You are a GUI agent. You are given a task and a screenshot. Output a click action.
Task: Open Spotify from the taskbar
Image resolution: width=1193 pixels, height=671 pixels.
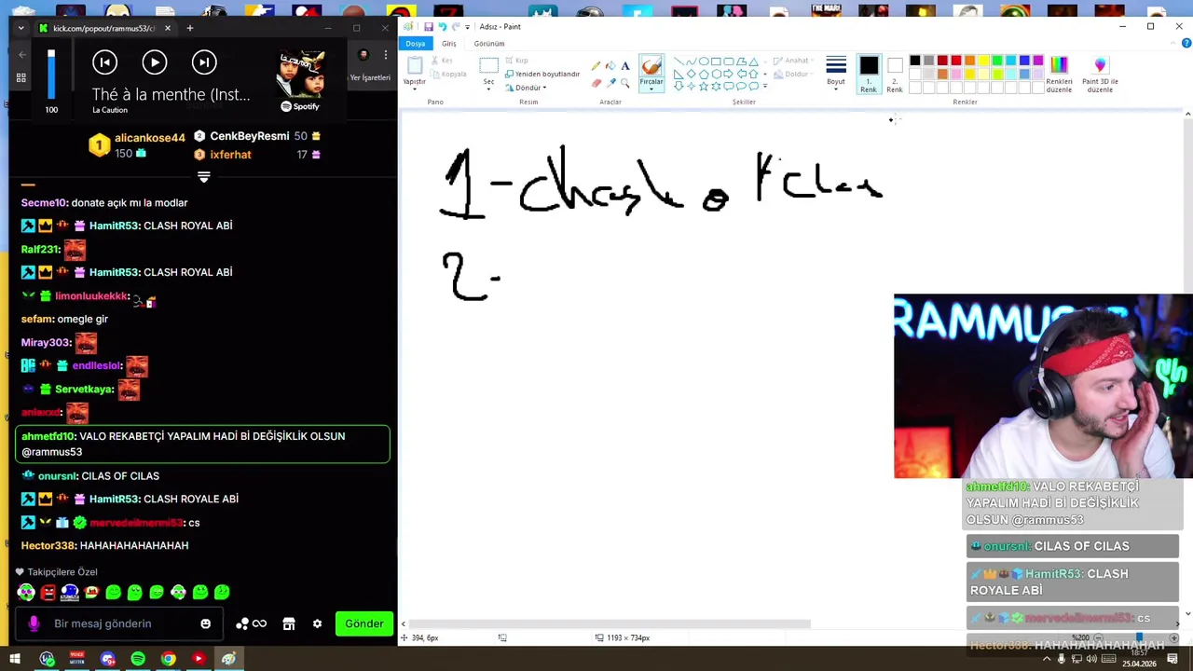tap(138, 659)
